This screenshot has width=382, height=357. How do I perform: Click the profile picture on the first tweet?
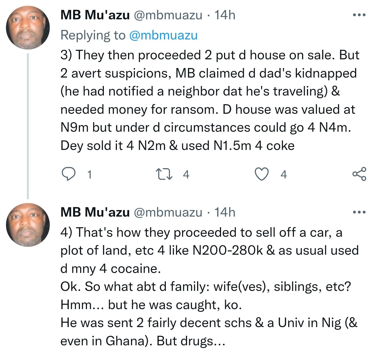[x=28, y=28]
